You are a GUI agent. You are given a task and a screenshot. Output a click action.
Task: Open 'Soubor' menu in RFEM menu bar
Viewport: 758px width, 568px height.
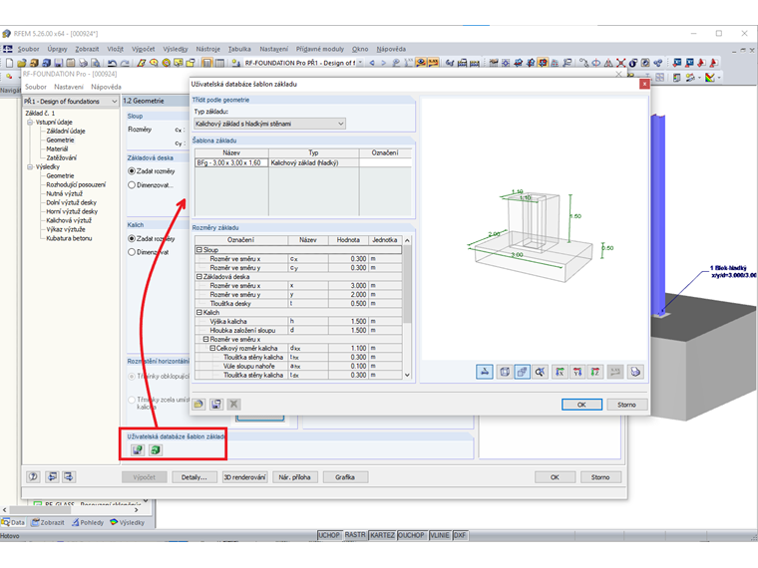[29, 49]
